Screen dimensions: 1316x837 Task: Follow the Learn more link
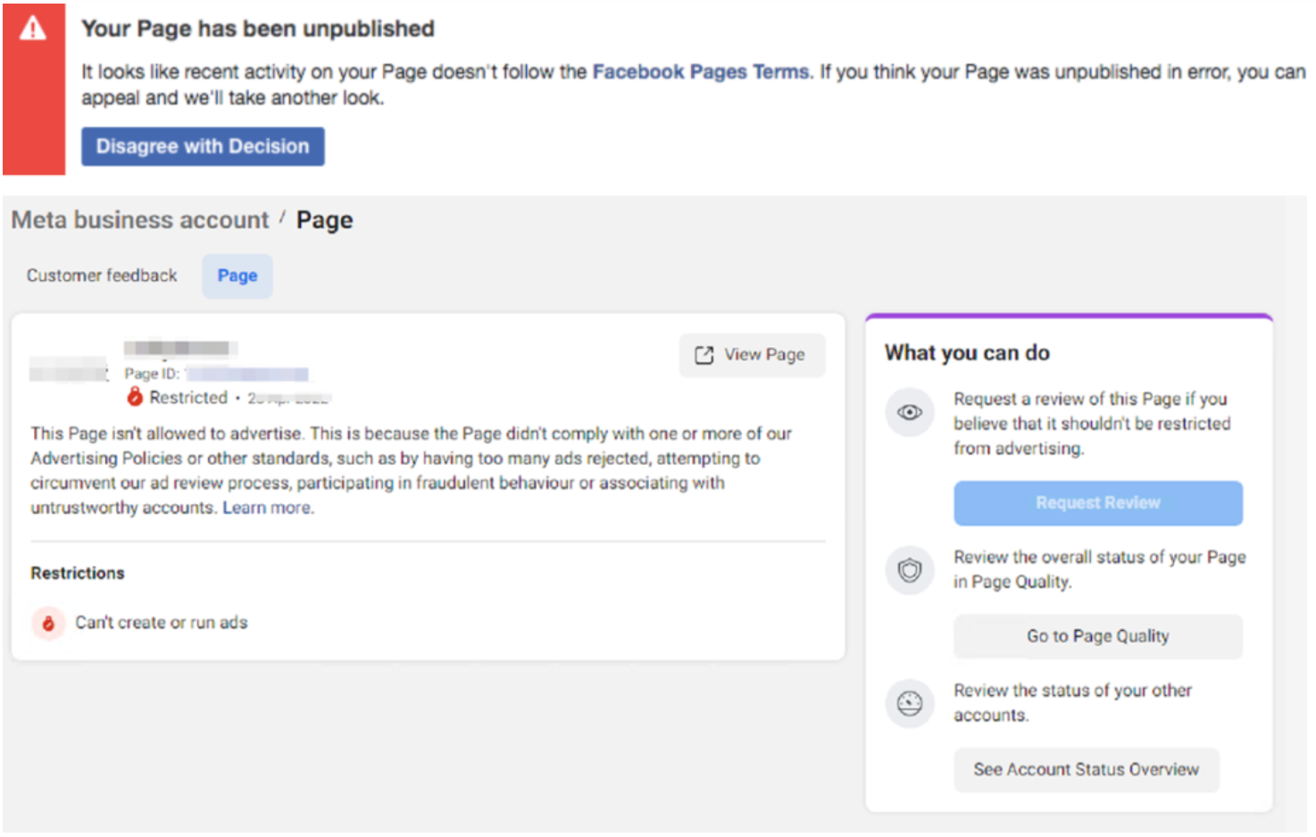click(x=268, y=508)
